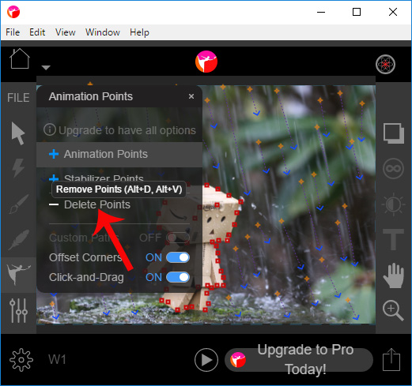Select the lightning bolt tool
Image resolution: width=412 pixels, height=386 pixels.
tap(18, 168)
